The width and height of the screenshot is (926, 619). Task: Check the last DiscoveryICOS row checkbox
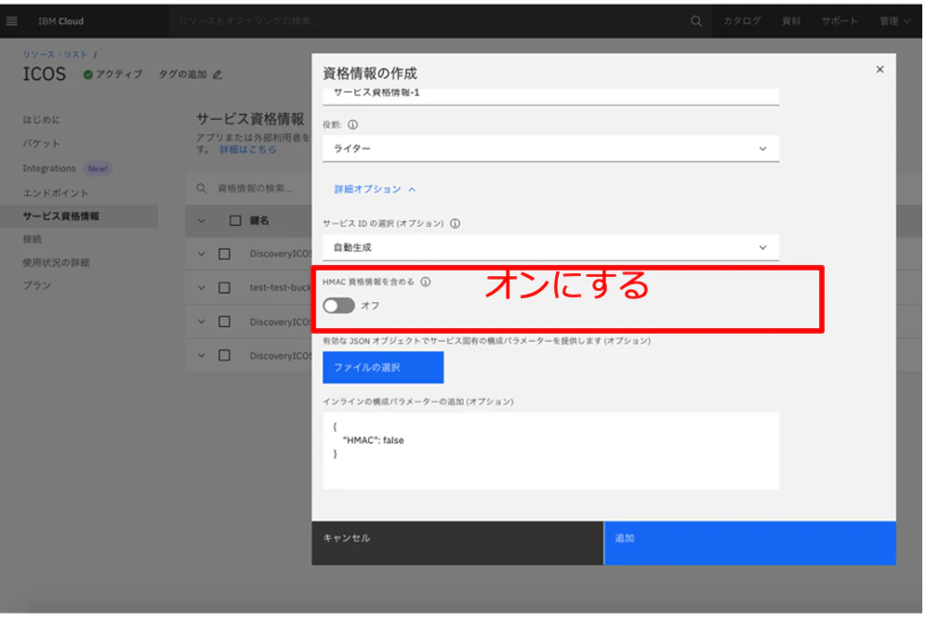tap(224, 356)
